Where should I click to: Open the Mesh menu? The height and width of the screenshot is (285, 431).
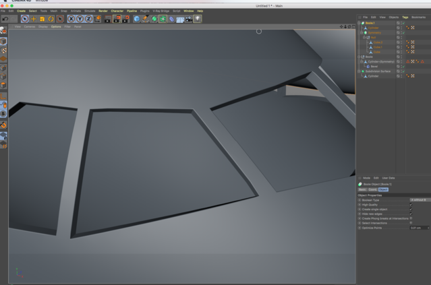pos(53,11)
